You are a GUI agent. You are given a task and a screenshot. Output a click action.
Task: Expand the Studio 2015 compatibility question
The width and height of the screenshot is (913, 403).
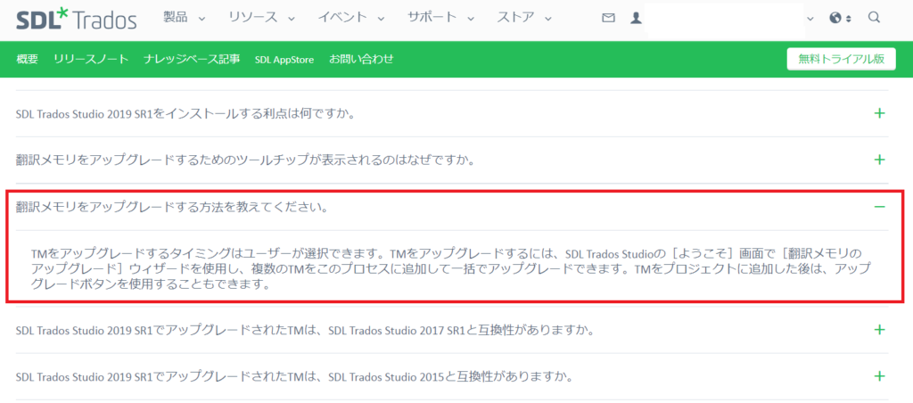pos(879,376)
